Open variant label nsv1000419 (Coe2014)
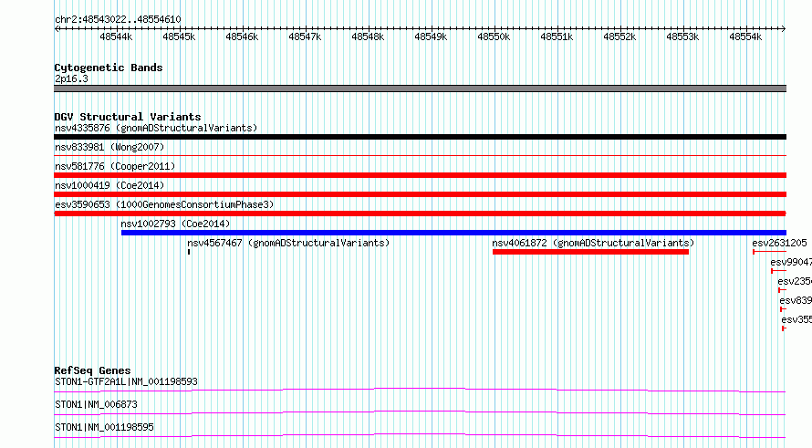 (x=109, y=185)
